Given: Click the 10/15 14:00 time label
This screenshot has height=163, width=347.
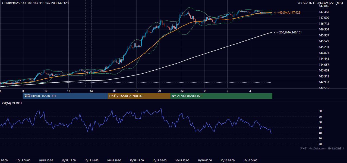Looking at the screenshot, I should click(x=91, y=161).
